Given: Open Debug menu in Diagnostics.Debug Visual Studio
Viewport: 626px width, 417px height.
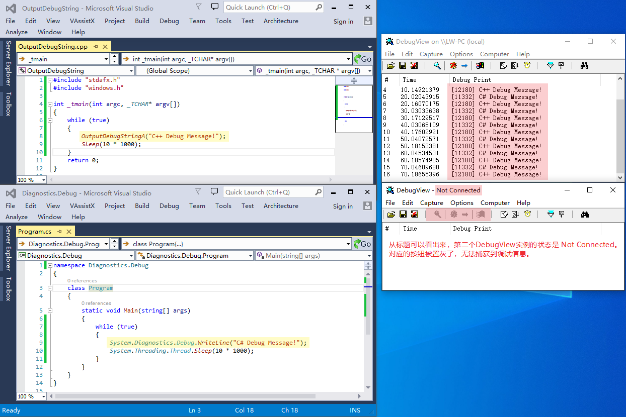Looking at the screenshot, I should click(x=169, y=205).
